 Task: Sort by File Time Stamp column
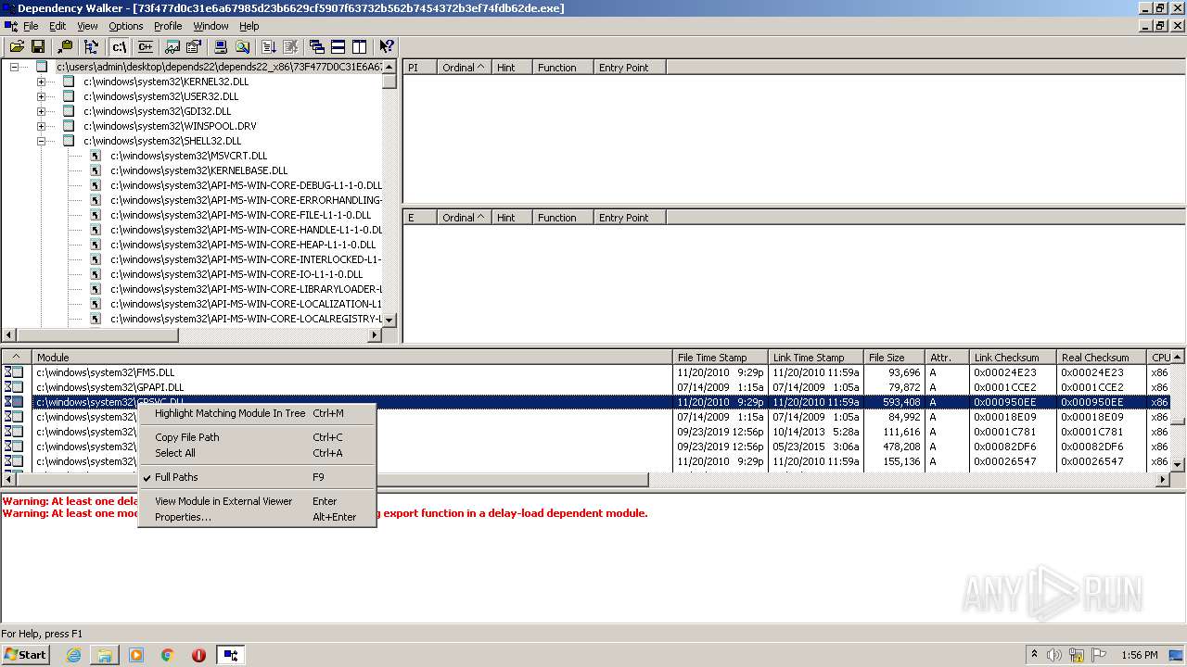(x=721, y=358)
